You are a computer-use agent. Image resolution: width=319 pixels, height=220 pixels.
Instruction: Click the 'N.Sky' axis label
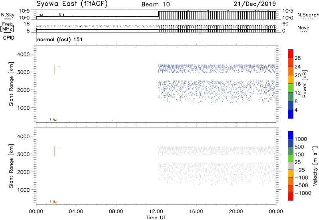point(8,15)
